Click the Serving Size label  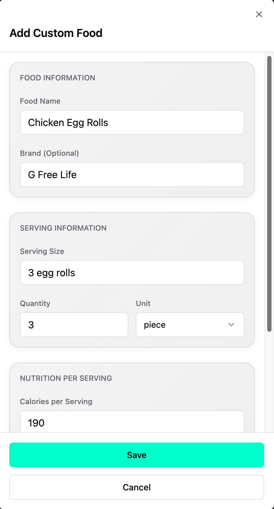42,251
